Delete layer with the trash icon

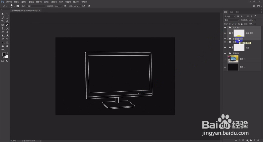(x=258, y=140)
